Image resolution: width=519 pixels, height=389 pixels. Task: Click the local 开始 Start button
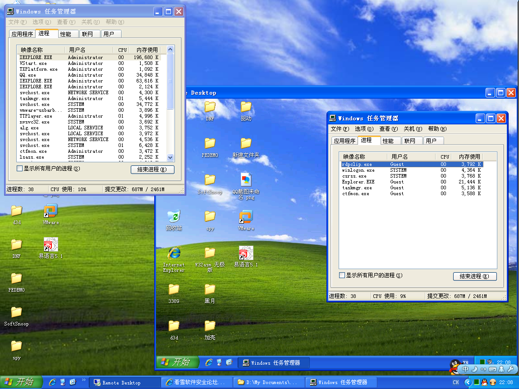tap(21, 382)
